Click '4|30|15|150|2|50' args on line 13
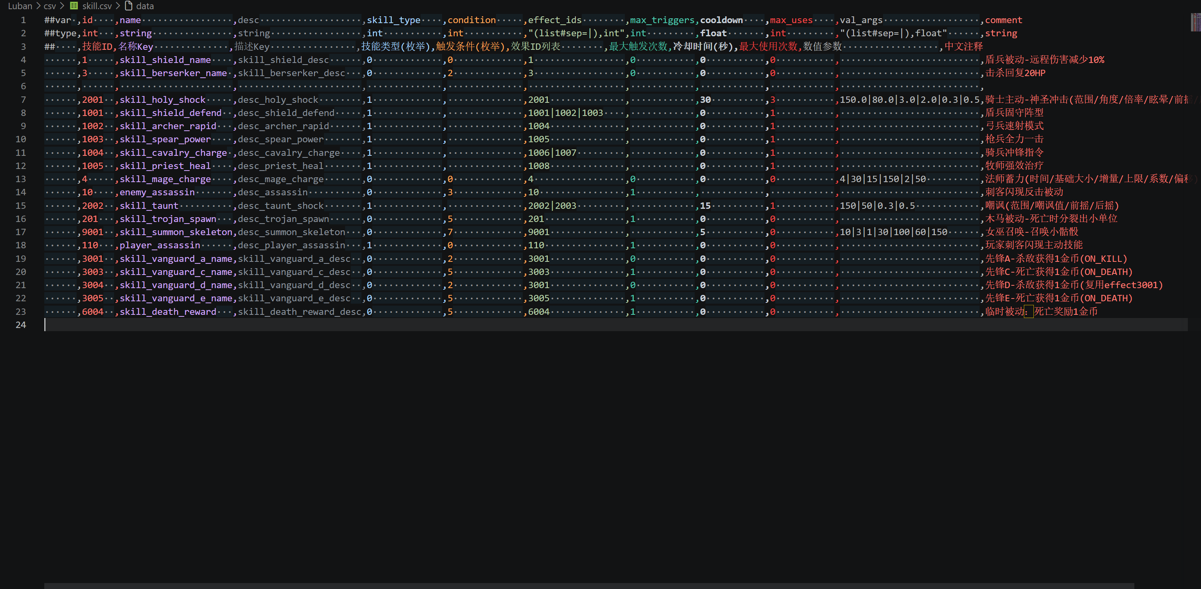The width and height of the screenshot is (1201, 589). point(883,179)
